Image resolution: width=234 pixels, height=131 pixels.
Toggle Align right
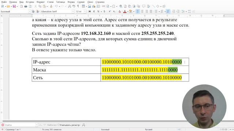[147, 11]
